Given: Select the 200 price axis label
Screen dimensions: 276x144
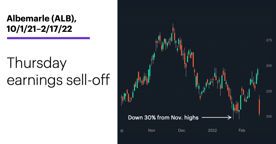Looking at the screenshot, I should pyautogui.click(x=269, y=116).
